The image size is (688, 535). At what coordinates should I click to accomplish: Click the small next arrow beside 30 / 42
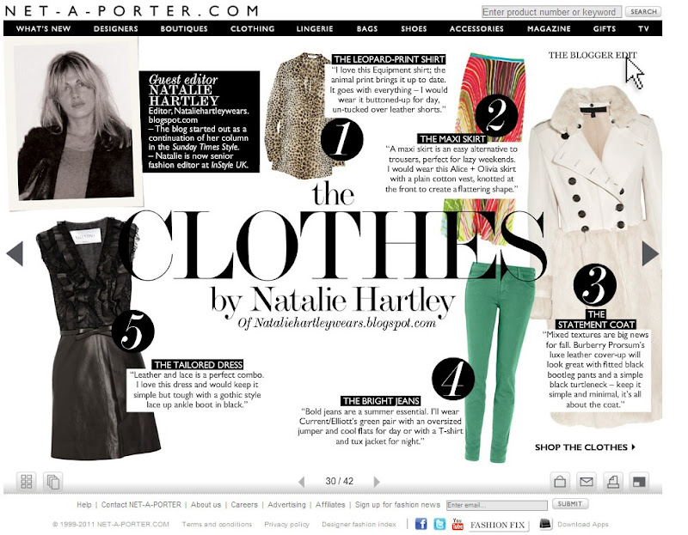[x=377, y=482]
